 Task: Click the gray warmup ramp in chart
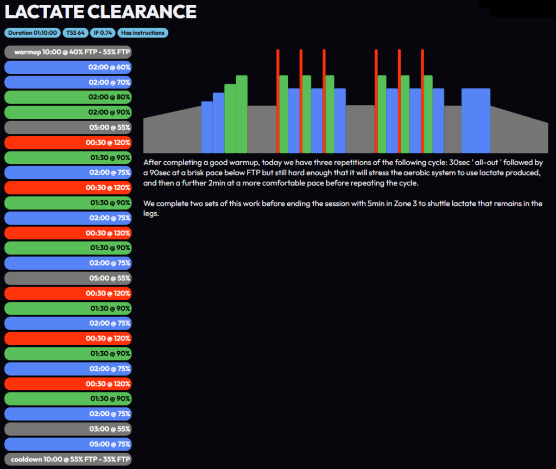pos(171,133)
